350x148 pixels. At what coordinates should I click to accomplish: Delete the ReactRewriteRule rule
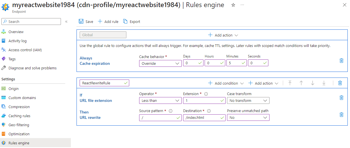point(340,83)
